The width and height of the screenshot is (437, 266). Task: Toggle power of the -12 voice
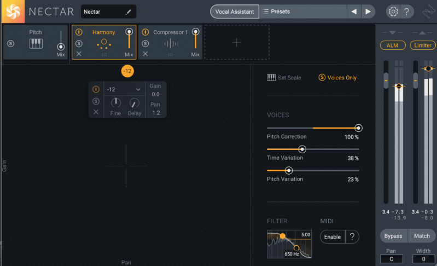[96, 89]
